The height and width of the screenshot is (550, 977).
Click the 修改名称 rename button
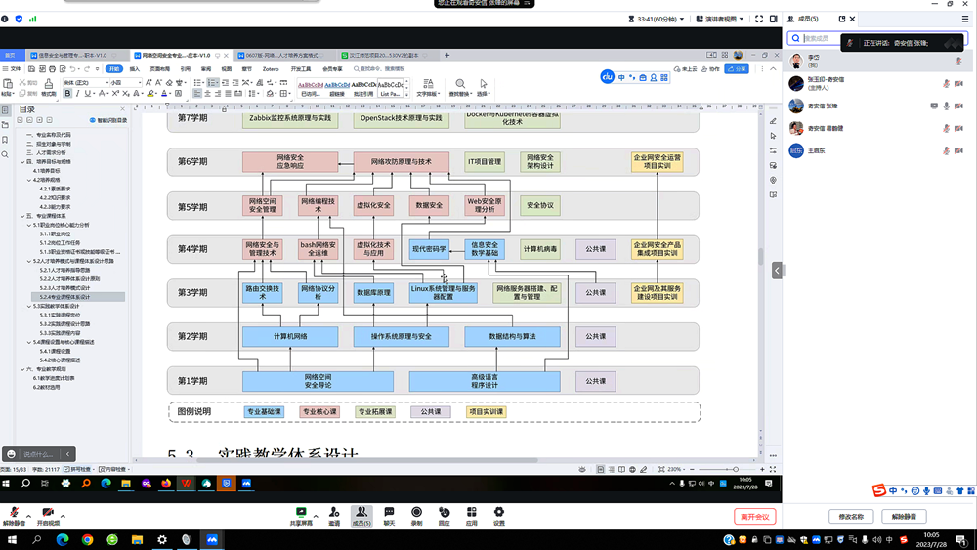click(851, 516)
